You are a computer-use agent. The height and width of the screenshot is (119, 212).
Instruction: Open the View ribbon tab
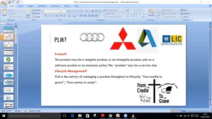coord(76,6)
